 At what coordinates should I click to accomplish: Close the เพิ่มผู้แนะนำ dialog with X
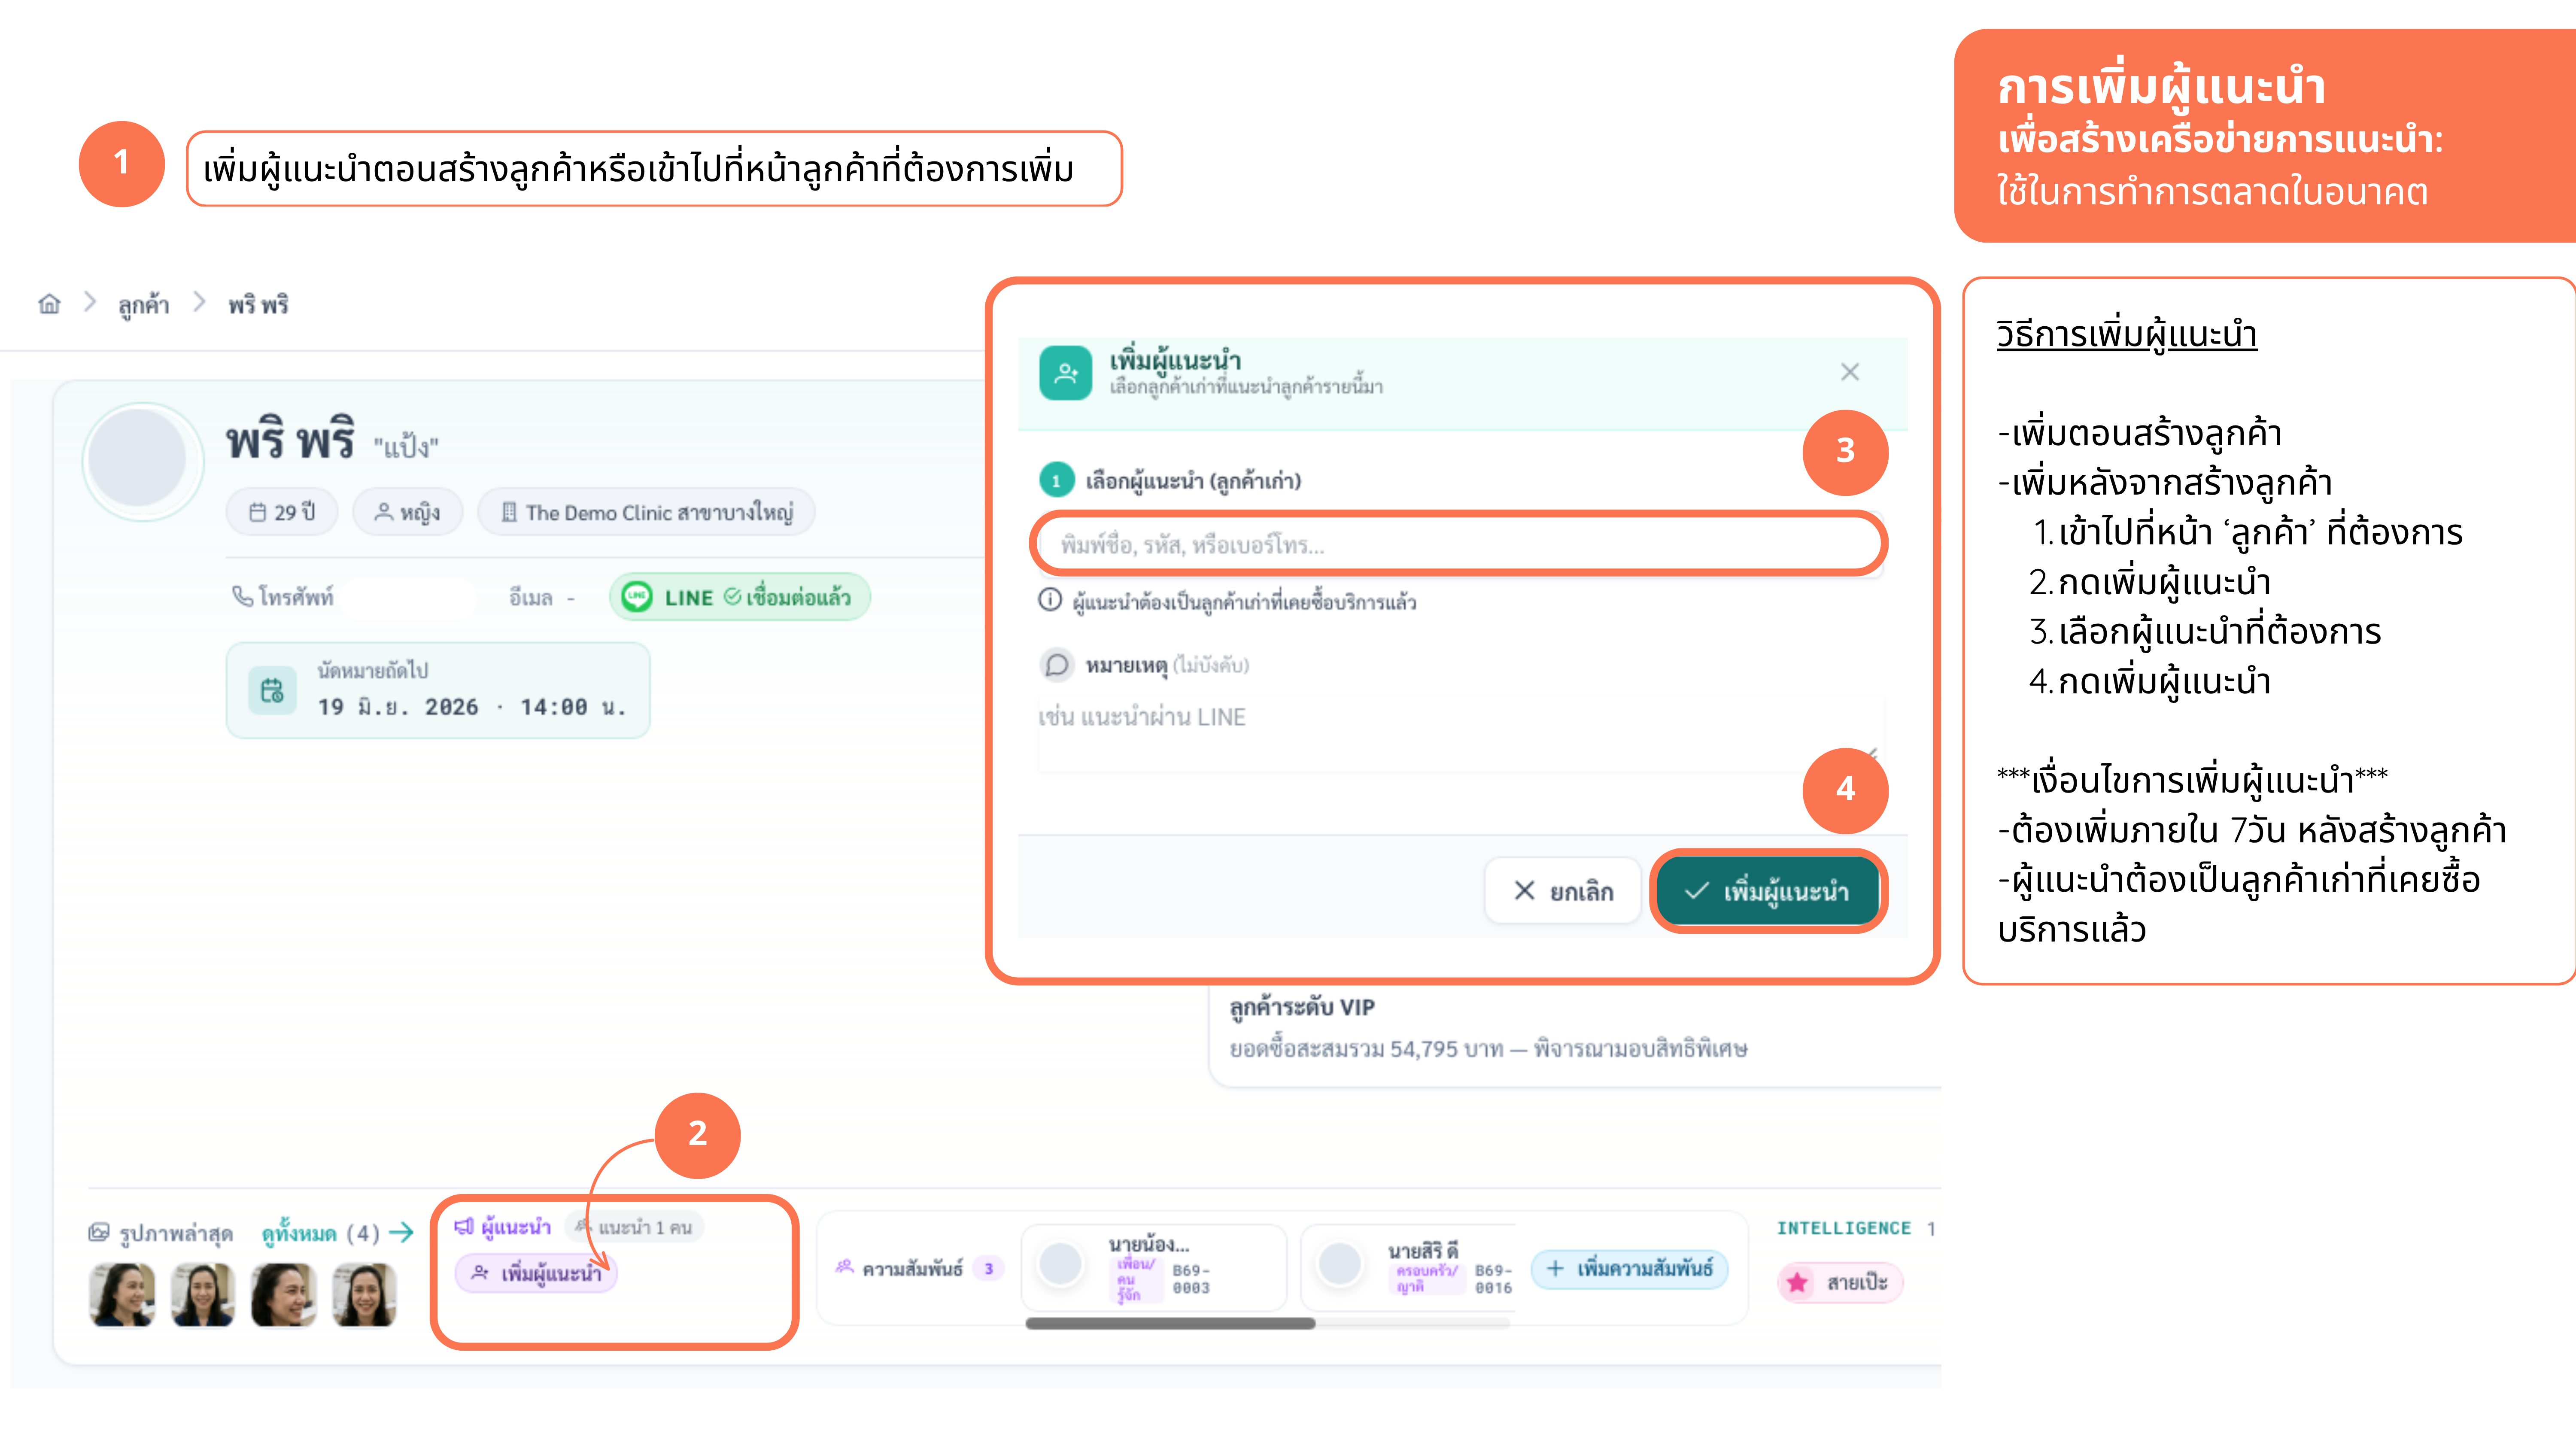(x=1849, y=372)
